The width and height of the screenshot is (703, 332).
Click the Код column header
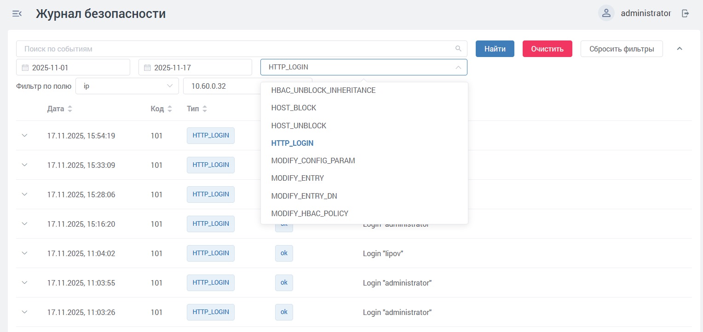(157, 109)
